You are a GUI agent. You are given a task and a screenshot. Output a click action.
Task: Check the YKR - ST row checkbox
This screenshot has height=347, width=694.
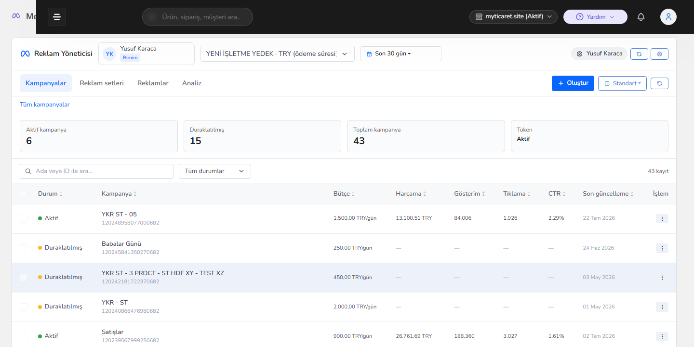tap(24, 307)
